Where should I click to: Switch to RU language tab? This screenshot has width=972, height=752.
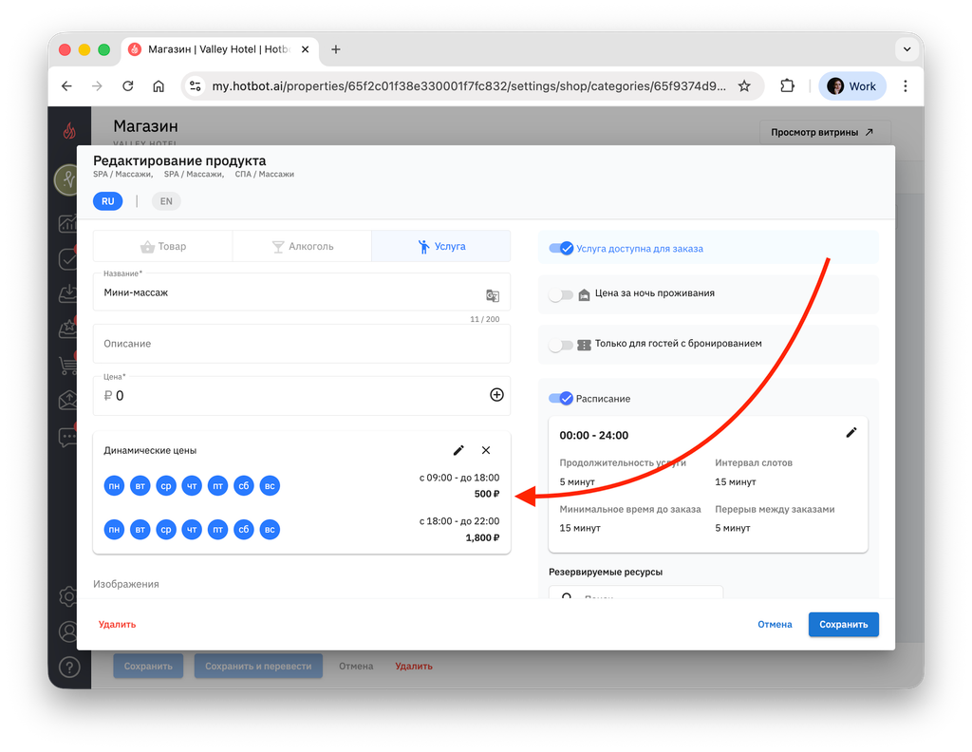pos(108,201)
